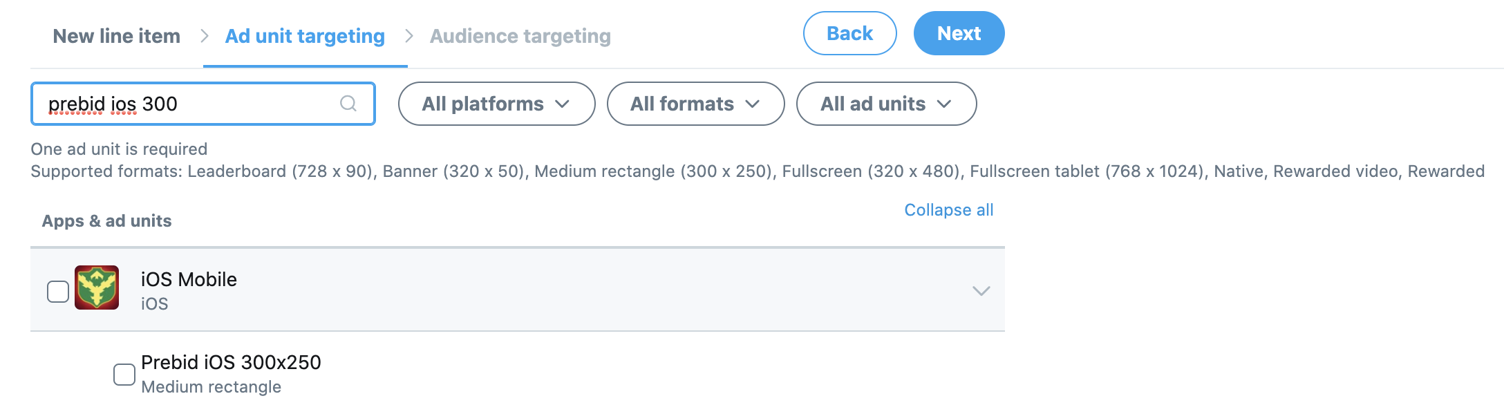Click the Apps & ad units header
This screenshot has height=405, width=1504.
pos(107,221)
